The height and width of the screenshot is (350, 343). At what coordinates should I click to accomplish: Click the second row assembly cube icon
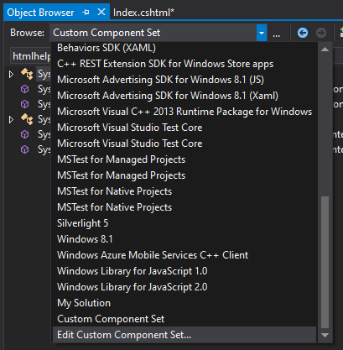pyautogui.click(x=25, y=89)
